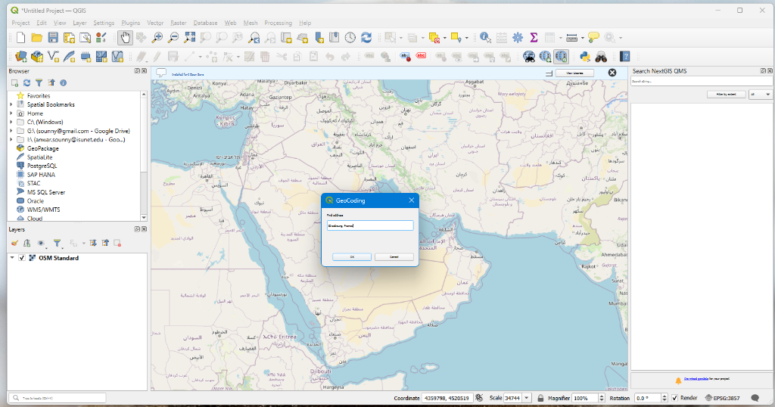Select the Zoom Out magnifier tool
The width and height of the screenshot is (775, 407).
(173, 38)
